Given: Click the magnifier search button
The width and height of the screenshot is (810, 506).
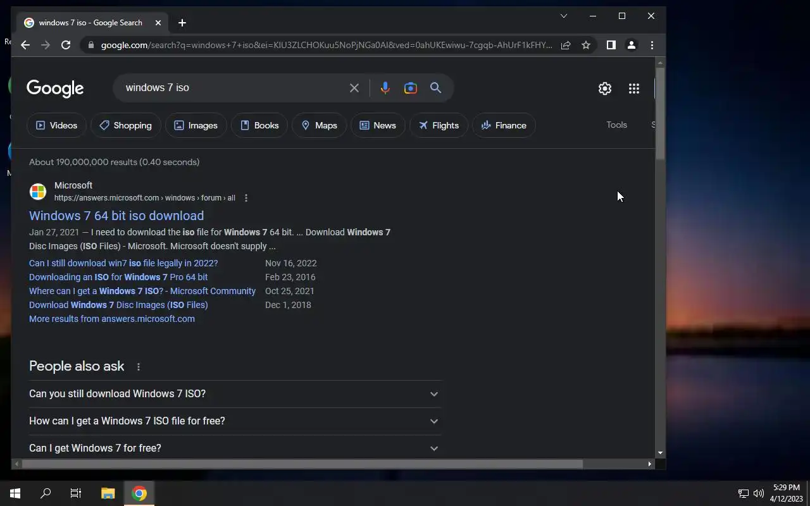Looking at the screenshot, I should pos(435,88).
